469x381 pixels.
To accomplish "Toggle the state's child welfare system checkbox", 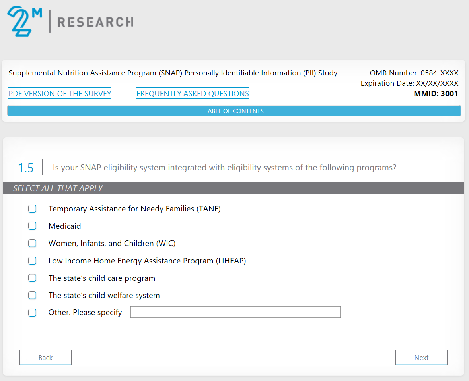I will [x=32, y=295].
